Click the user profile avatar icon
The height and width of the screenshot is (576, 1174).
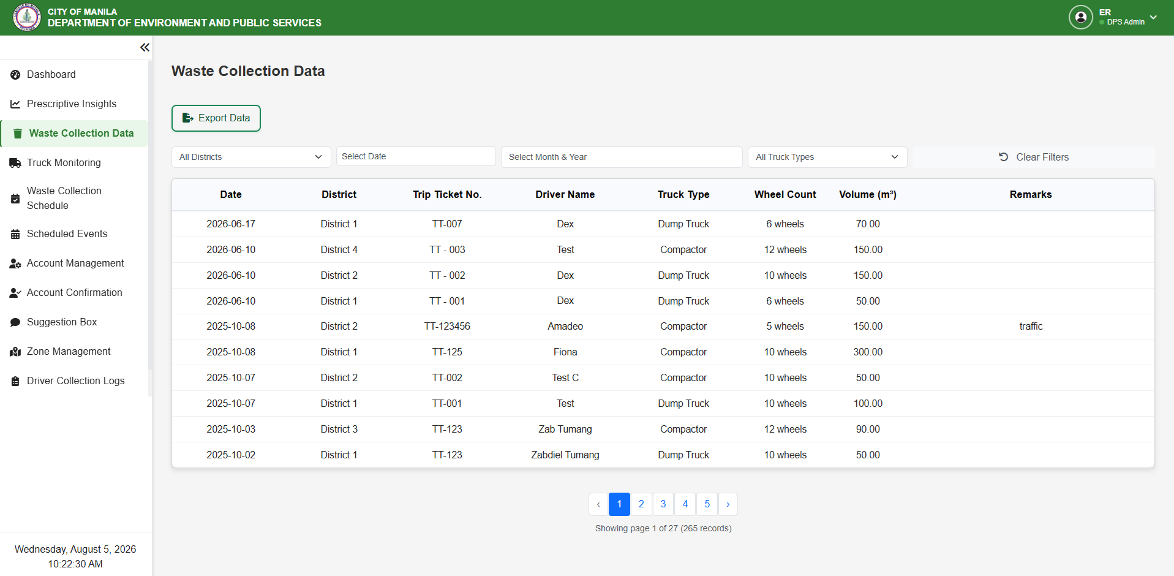click(1081, 17)
